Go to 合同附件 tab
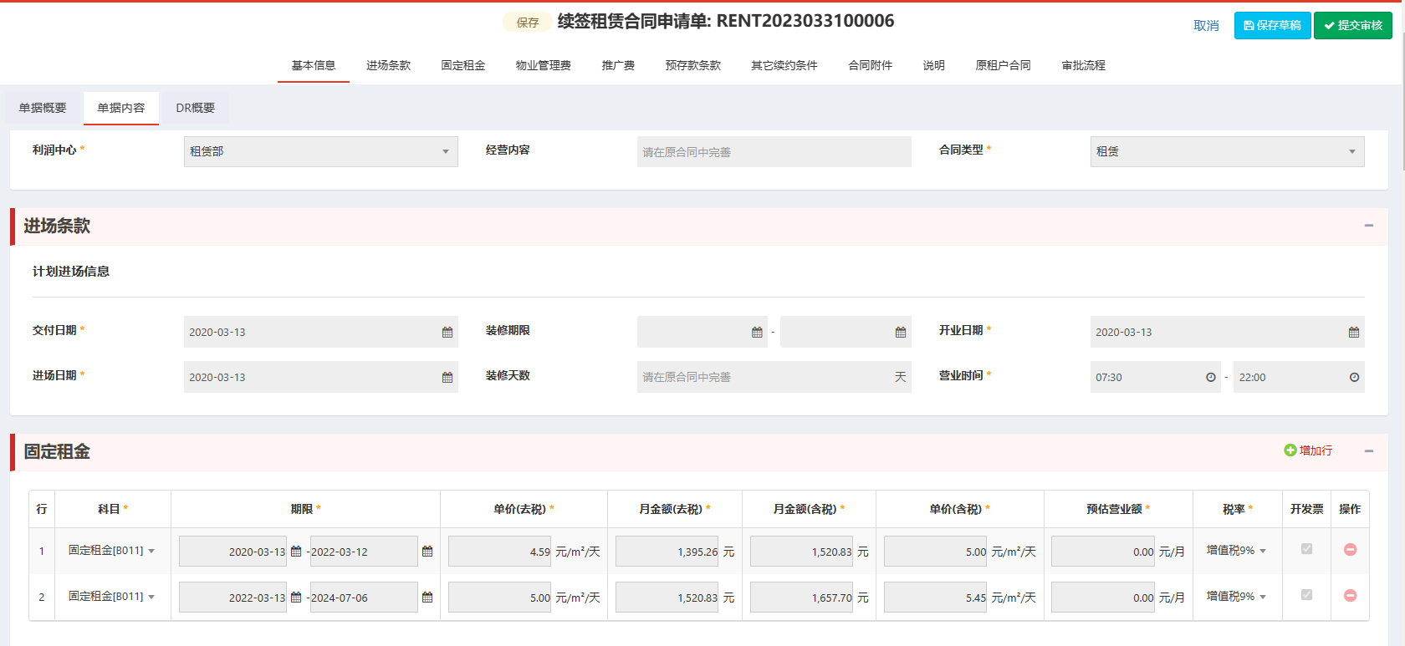This screenshot has height=646, width=1405. [x=871, y=65]
